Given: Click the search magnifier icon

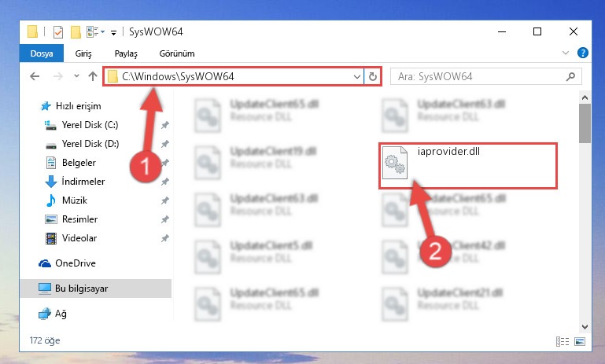Looking at the screenshot, I should pyautogui.click(x=570, y=77).
